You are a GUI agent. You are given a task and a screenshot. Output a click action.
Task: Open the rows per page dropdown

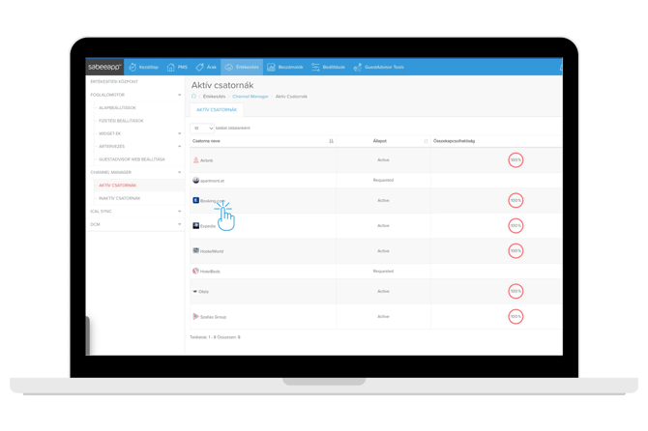point(202,128)
